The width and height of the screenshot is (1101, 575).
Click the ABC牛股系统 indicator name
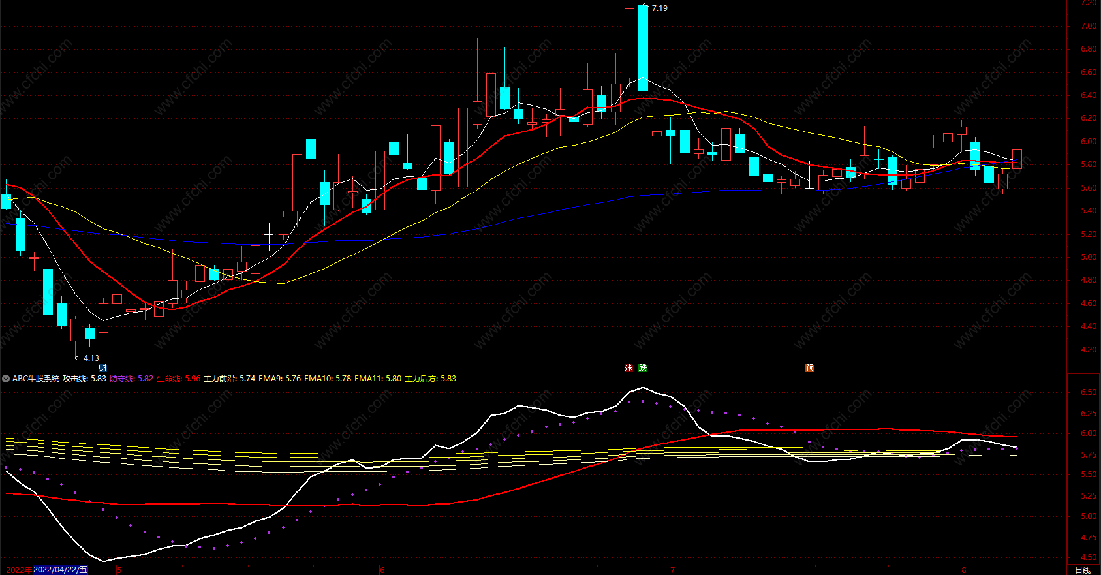pos(36,379)
